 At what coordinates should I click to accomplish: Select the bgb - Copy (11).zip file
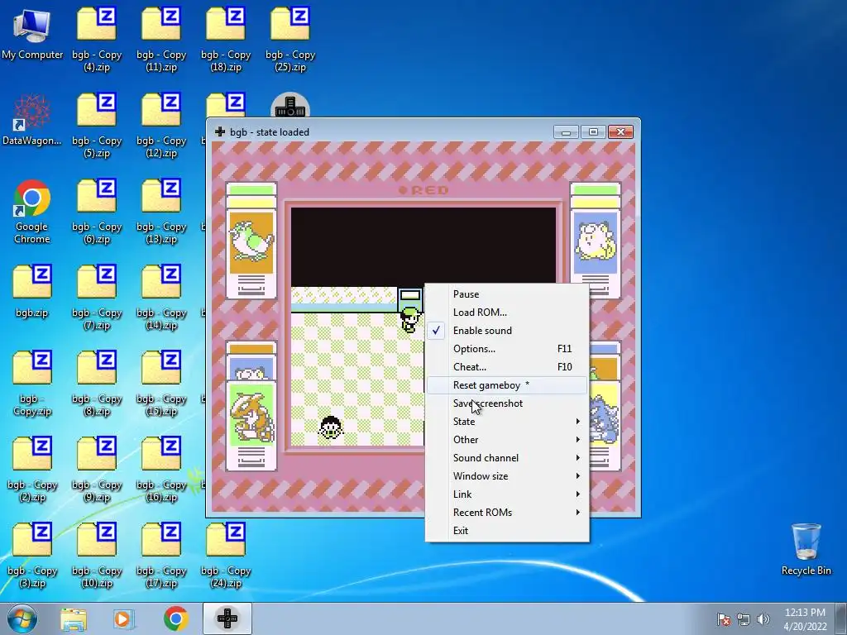point(161,39)
